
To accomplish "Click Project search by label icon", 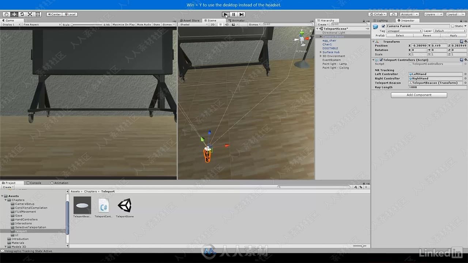I will tap(361, 187).
